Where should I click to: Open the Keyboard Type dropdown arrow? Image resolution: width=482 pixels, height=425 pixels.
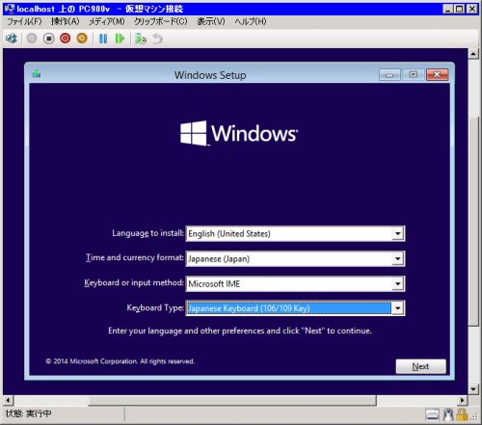(398, 308)
